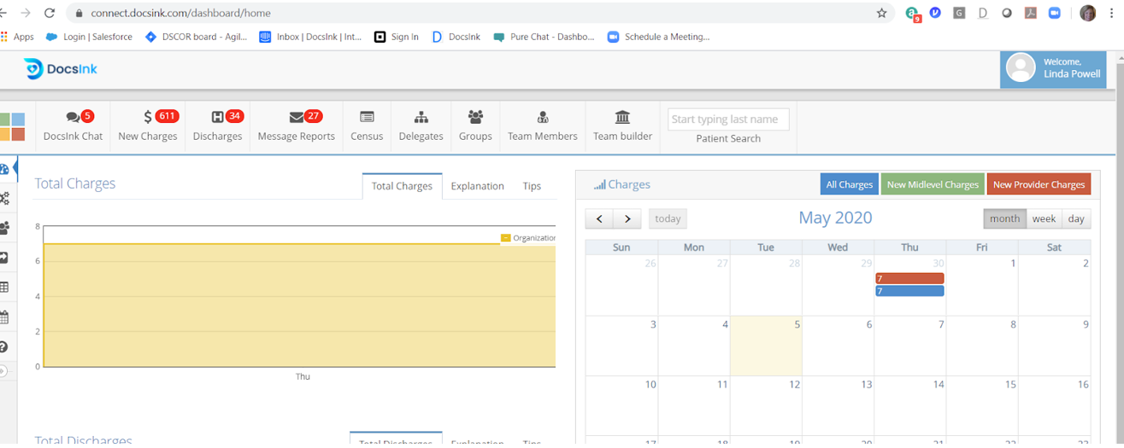
Task: Go to next month in calendar
Action: pos(627,218)
